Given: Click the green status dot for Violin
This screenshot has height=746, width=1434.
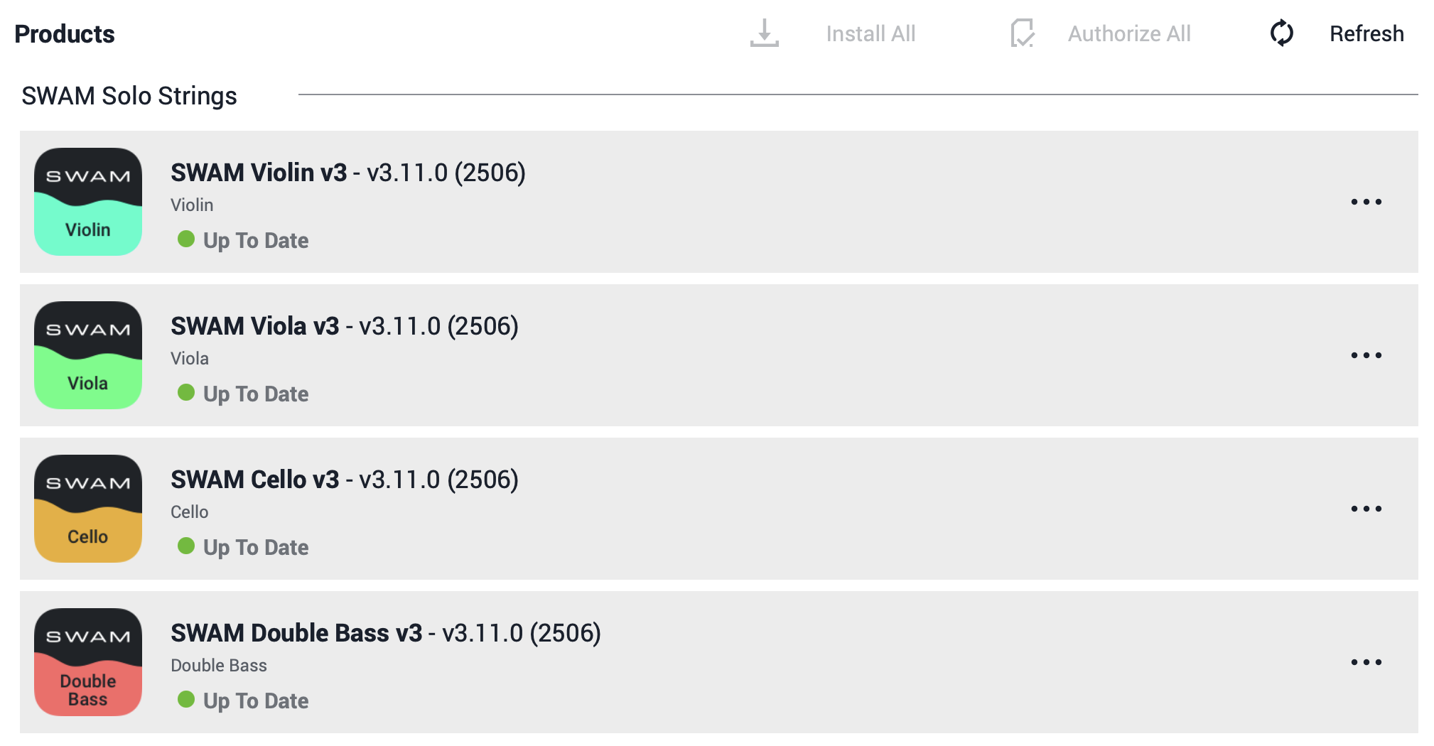Looking at the screenshot, I should (x=186, y=239).
